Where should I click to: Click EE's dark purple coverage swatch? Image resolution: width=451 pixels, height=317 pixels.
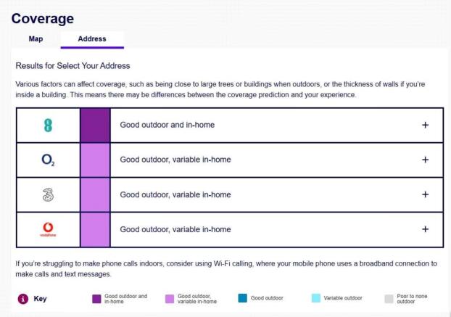click(95, 125)
